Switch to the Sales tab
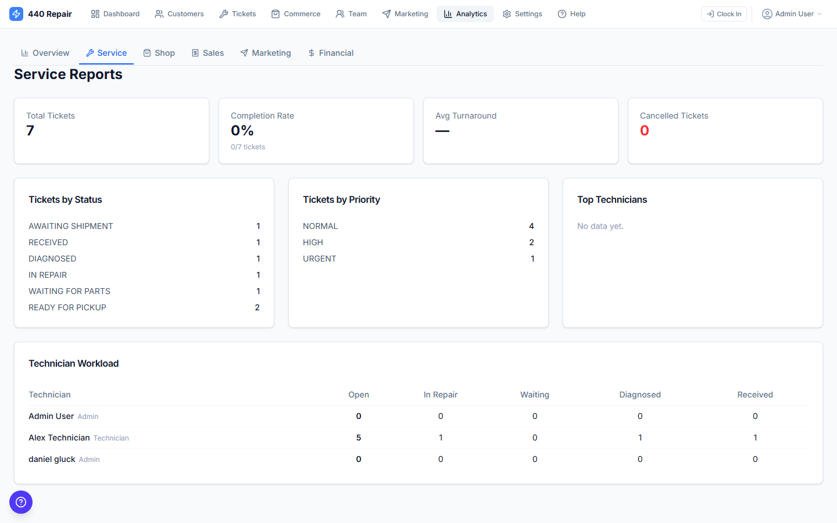The width and height of the screenshot is (837, 523). click(x=208, y=52)
